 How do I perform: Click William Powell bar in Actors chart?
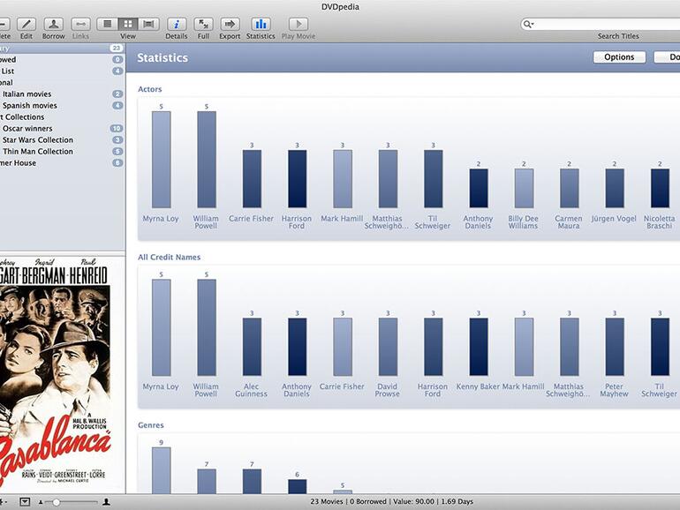[207, 160]
